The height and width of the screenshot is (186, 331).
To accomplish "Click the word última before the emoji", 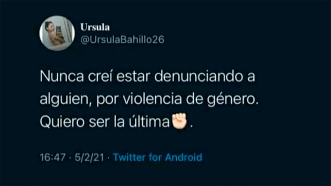I will [149, 121].
